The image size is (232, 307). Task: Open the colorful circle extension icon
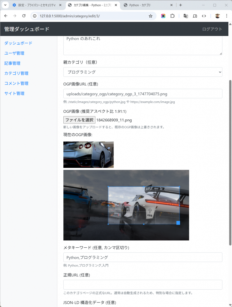tap(163, 16)
